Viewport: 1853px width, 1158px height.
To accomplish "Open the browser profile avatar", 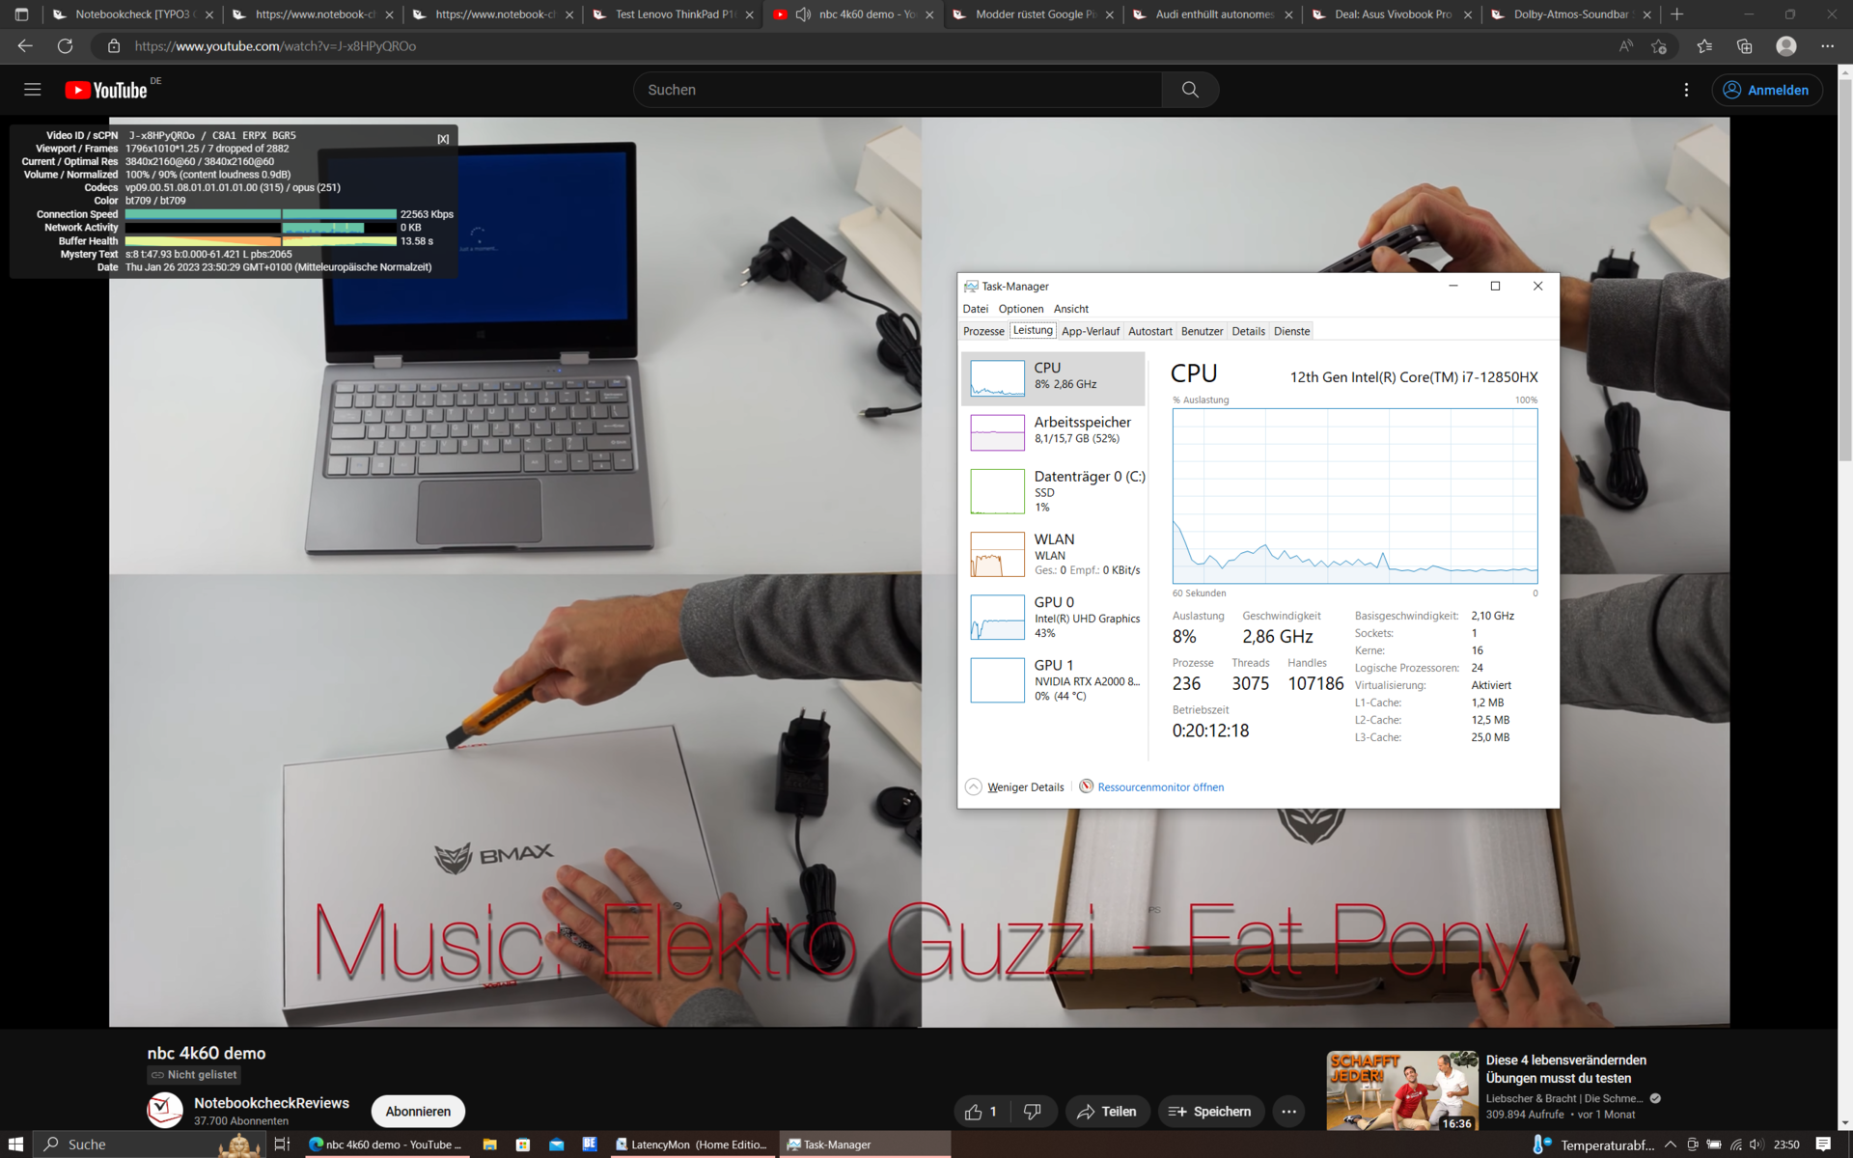I will coord(1786,45).
